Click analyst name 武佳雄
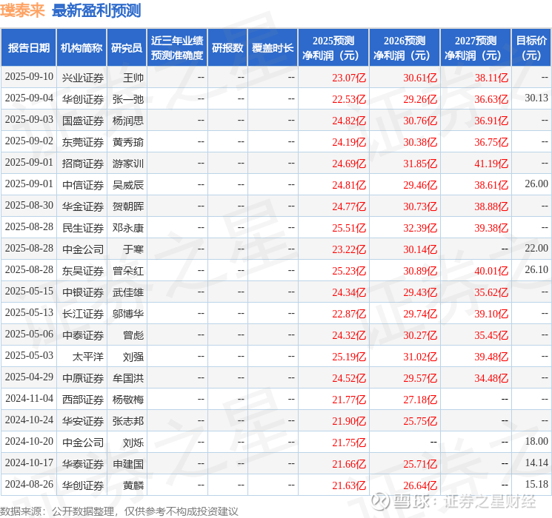Image resolution: width=552 pixels, height=518 pixels. (128, 292)
